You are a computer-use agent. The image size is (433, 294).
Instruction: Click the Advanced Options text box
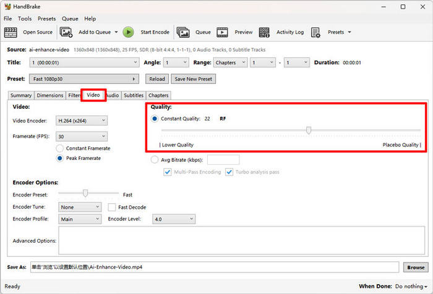tap(242, 240)
